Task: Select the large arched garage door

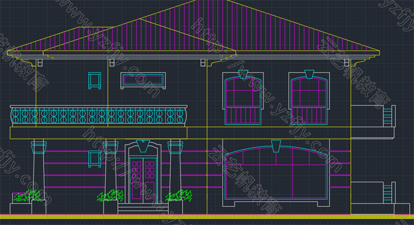Action: click(276, 172)
